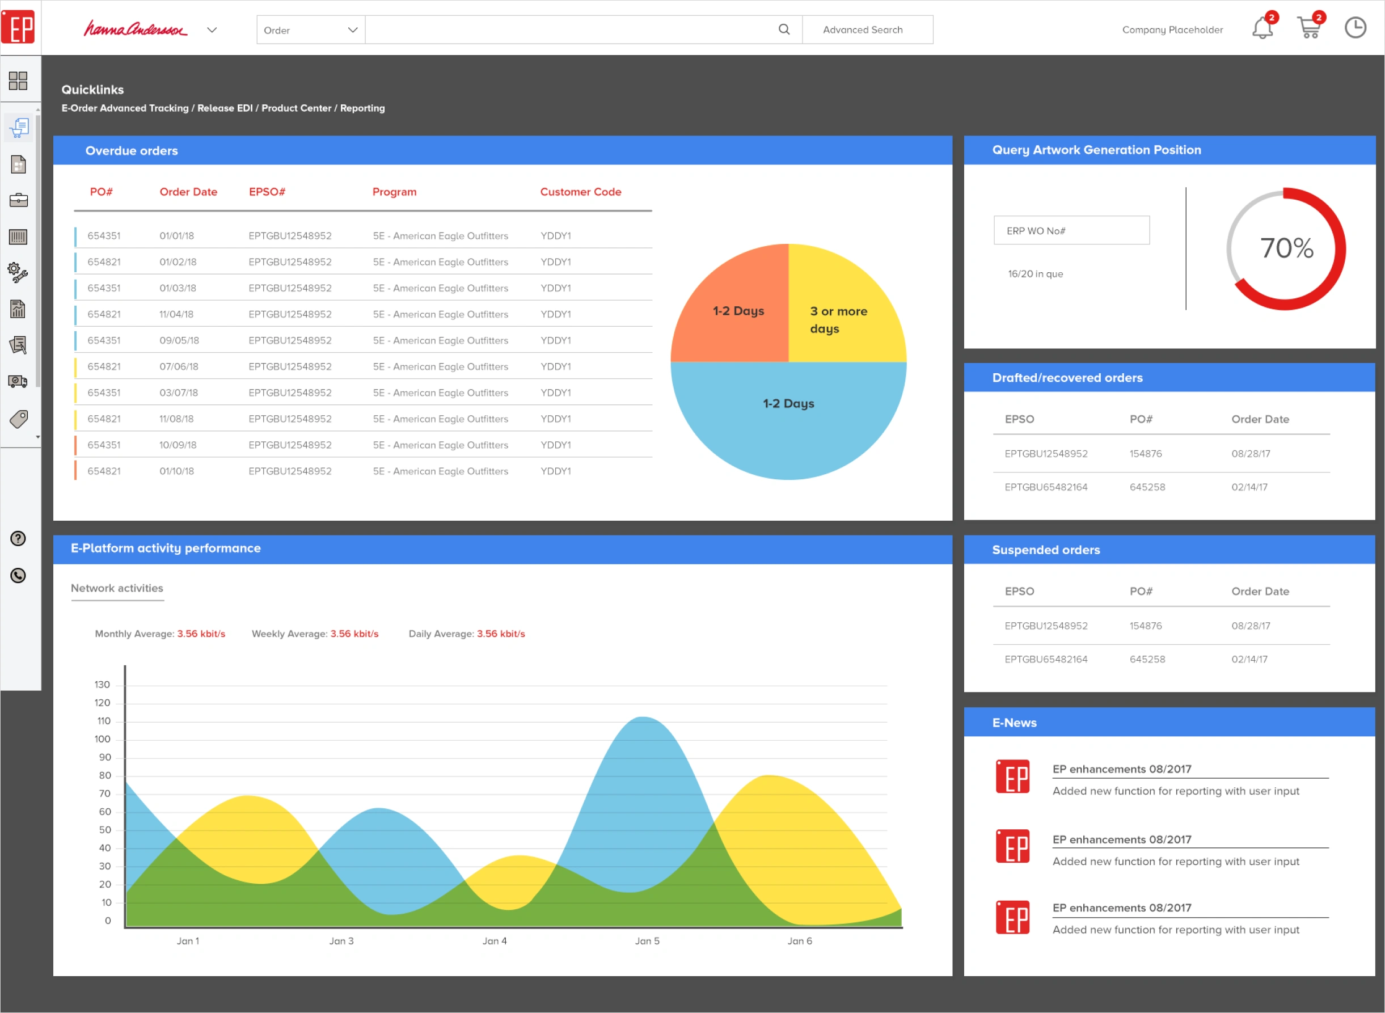Screen dimensions: 1385x1013
Task: Click the 70% circular progress indicator
Action: coord(1286,248)
